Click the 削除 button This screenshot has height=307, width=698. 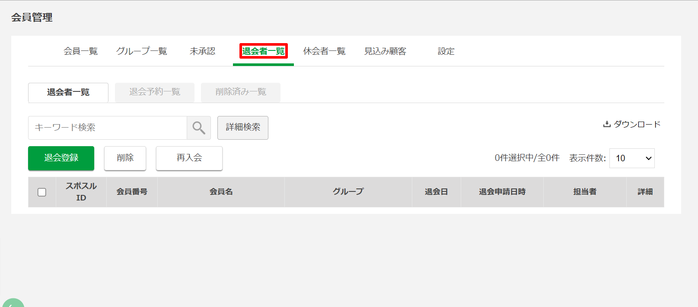coord(125,158)
